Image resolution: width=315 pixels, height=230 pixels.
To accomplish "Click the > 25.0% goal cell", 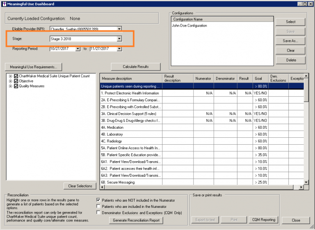I will [x=261, y=182].
